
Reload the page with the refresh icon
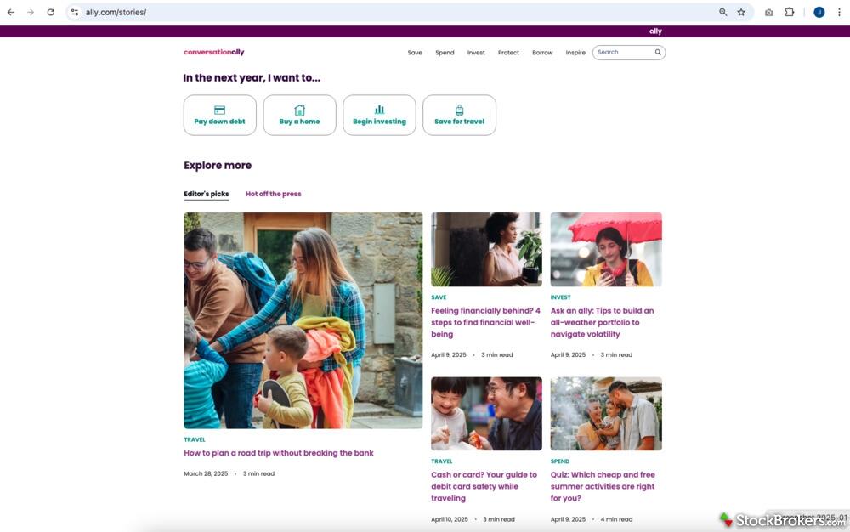click(x=50, y=12)
